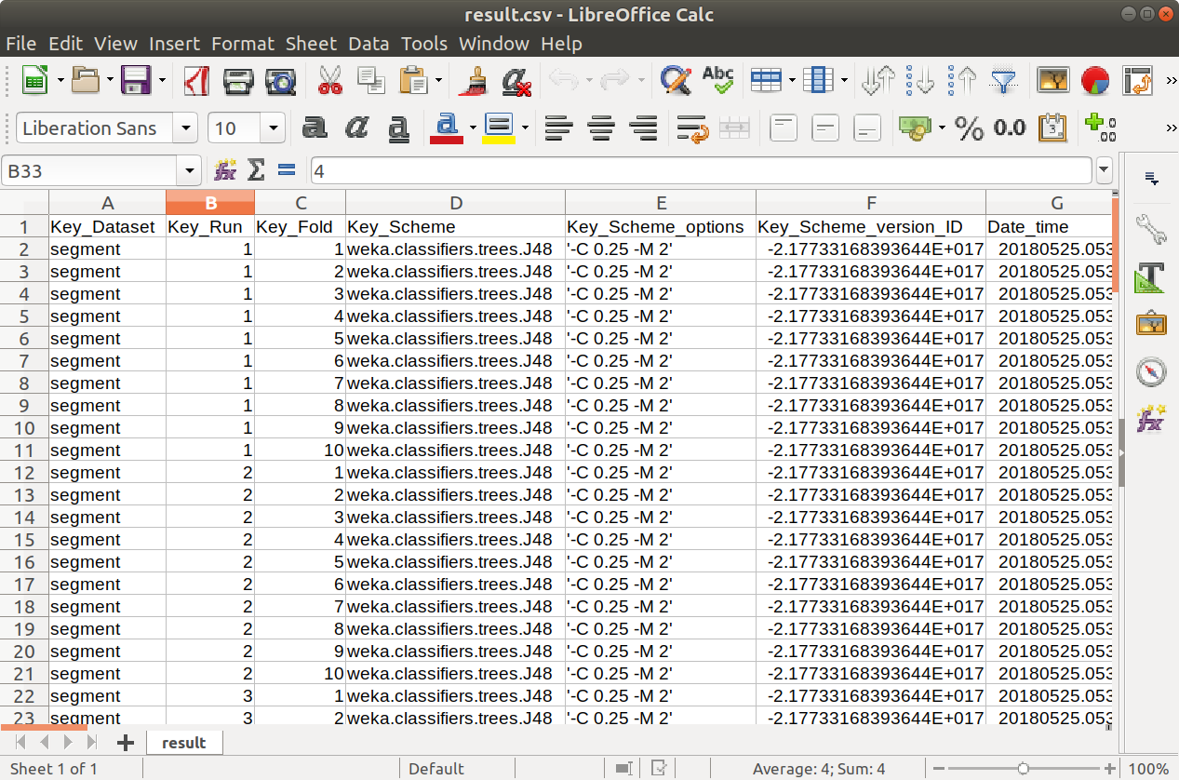Apply red font color swatch
1179x780 pixels.
click(447, 128)
